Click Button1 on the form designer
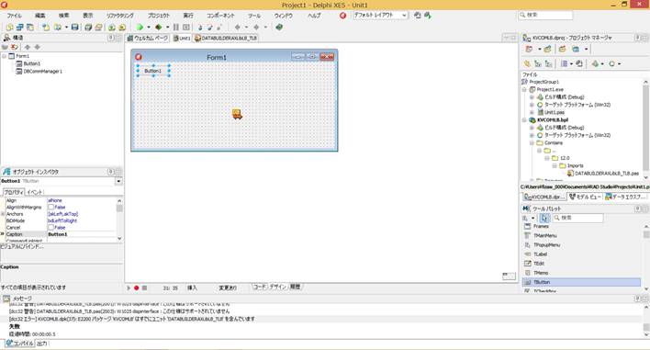The image size is (650, 350). pyautogui.click(x=153, y=71)
